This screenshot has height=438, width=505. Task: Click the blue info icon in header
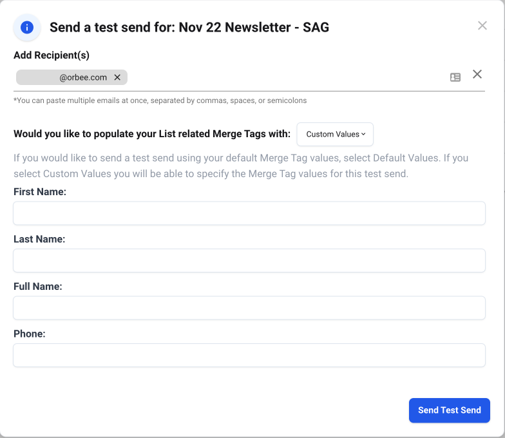(27, 27)
